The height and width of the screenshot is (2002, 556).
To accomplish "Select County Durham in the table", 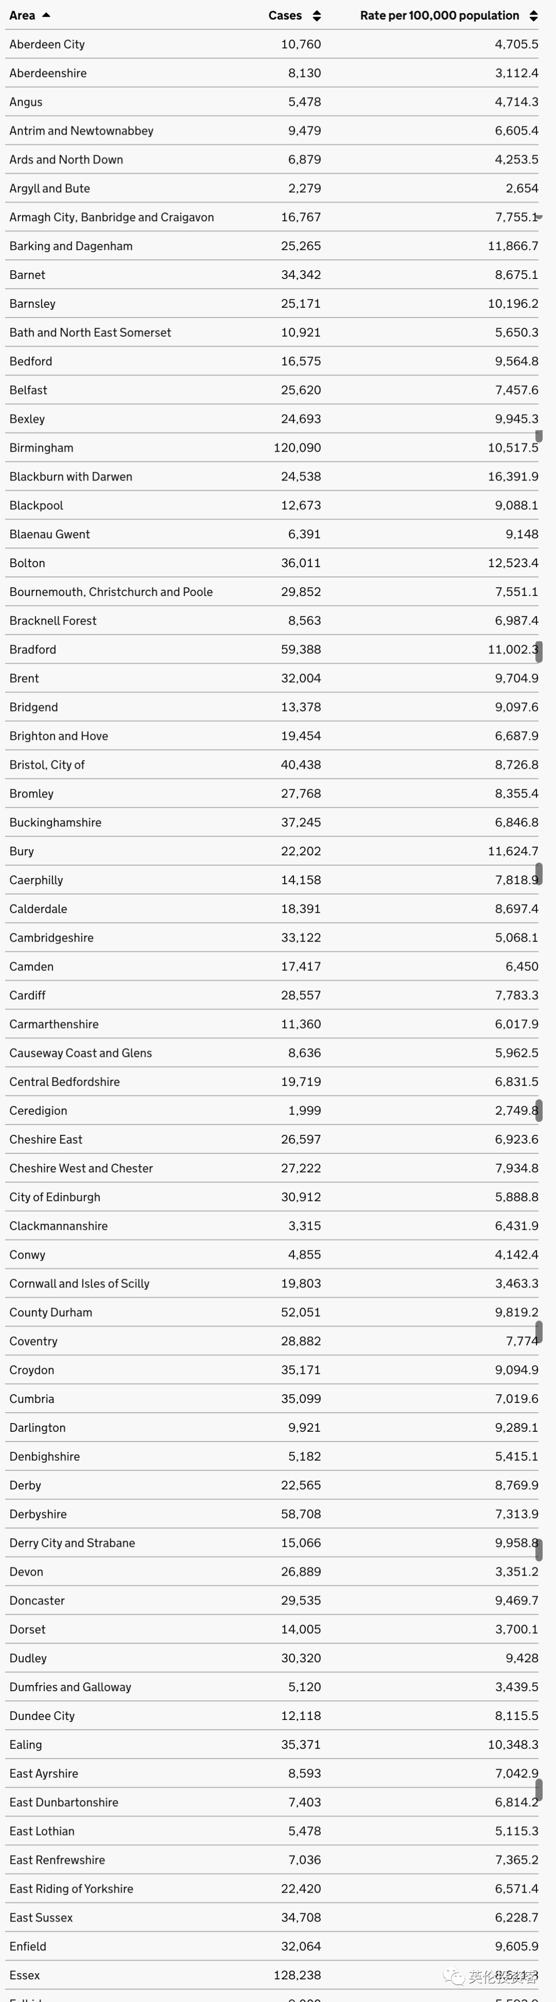I will 50,1312.
